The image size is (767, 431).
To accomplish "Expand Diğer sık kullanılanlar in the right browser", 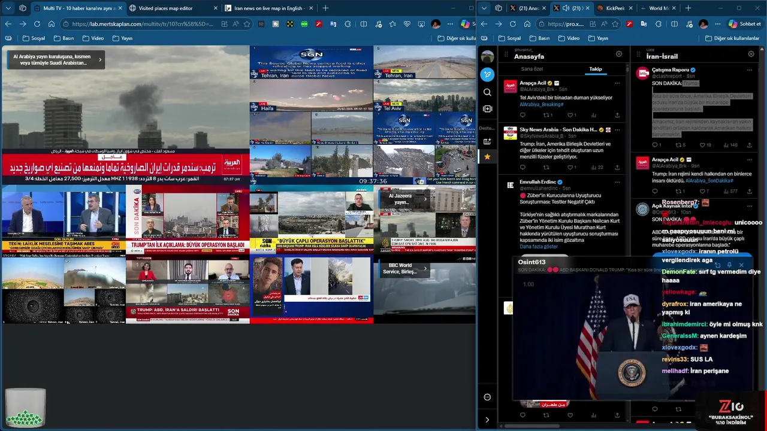I will (732, 38).
